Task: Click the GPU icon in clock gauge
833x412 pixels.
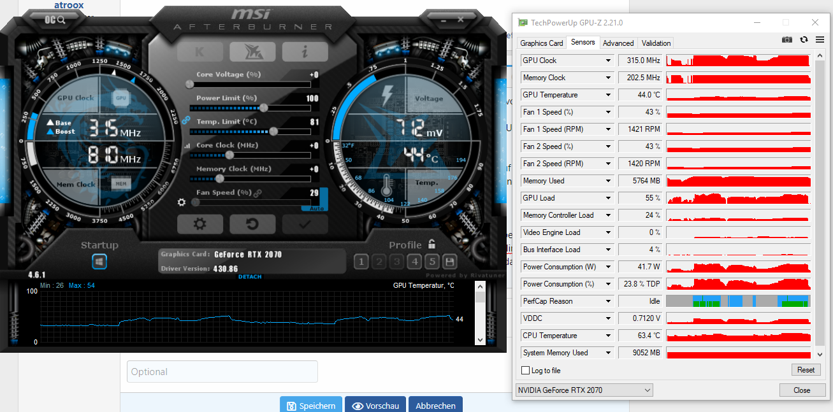Action: pos(121,98)
